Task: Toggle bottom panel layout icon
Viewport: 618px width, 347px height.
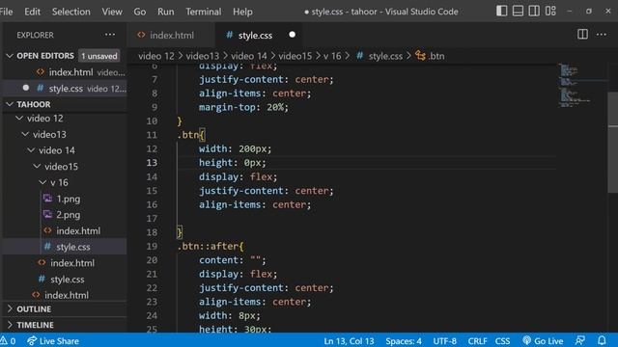Action: pos(518,11)
